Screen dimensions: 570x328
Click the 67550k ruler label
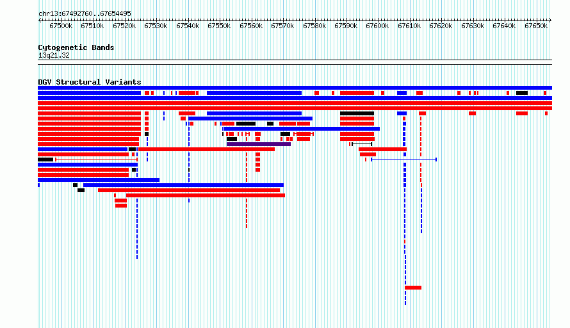coord(219,26)
